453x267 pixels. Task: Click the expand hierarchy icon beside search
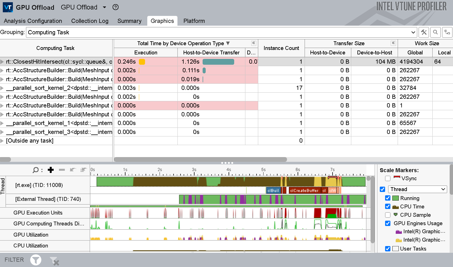click(447, 32)
